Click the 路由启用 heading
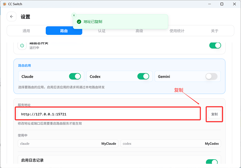The width and height of the screenshot is (241, 168). pyautogui.click(x=24, y=66)
